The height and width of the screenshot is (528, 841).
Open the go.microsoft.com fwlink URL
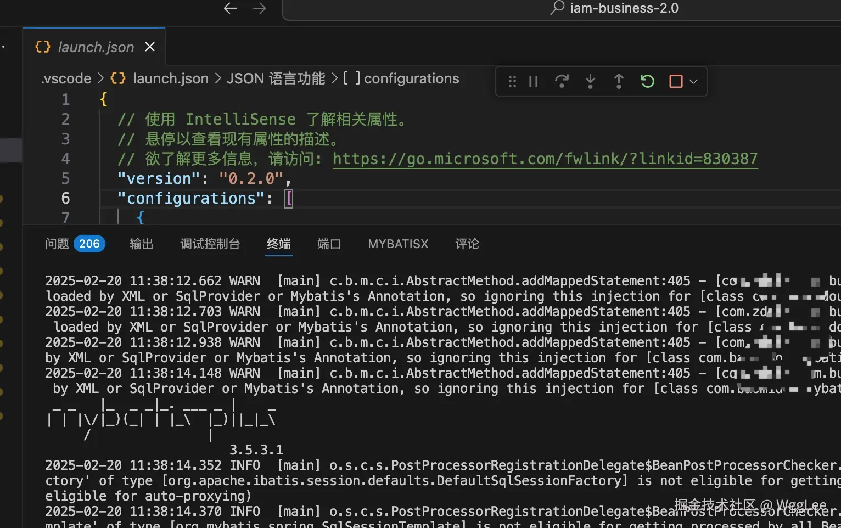[545, 159]
